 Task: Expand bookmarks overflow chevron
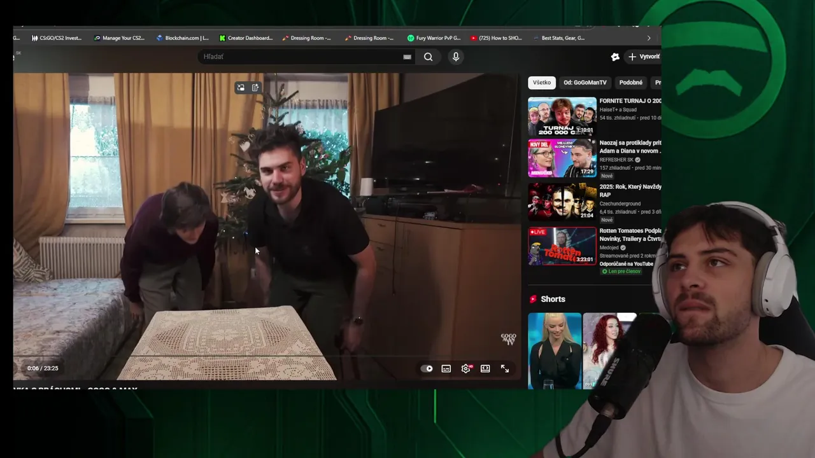tap(649, 38)
